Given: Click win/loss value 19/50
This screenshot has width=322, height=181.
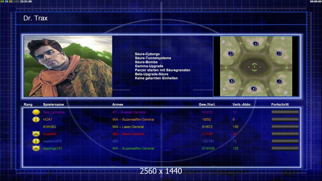Looking at the screenshot, I should [206, 119].
